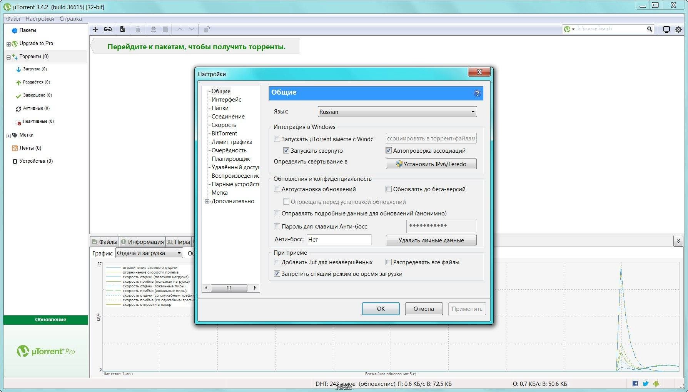Check Добавить .!ut для незавершённых
The image size is (688, 392).
click(x=277, y=262)
